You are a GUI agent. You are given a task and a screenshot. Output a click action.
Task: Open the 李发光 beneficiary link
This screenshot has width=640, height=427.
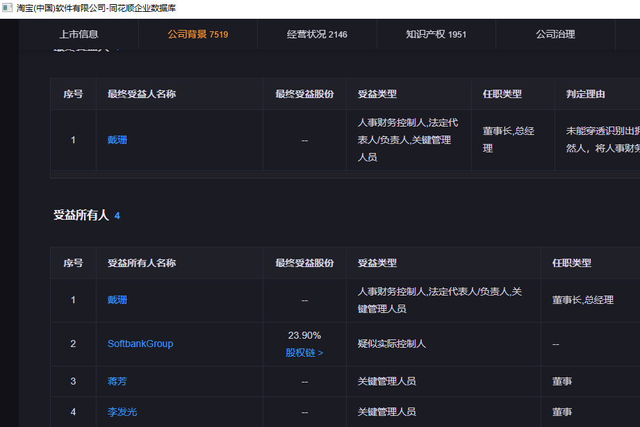(122, 412)
